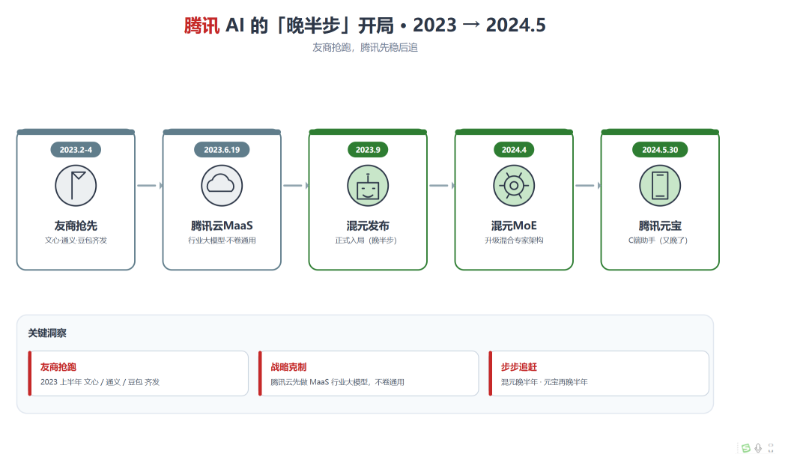809x454 pixels.
Task: Click the text 腾讯云先做 MaaS 行业大模型，不卷通用
Action: pos(337,382)
